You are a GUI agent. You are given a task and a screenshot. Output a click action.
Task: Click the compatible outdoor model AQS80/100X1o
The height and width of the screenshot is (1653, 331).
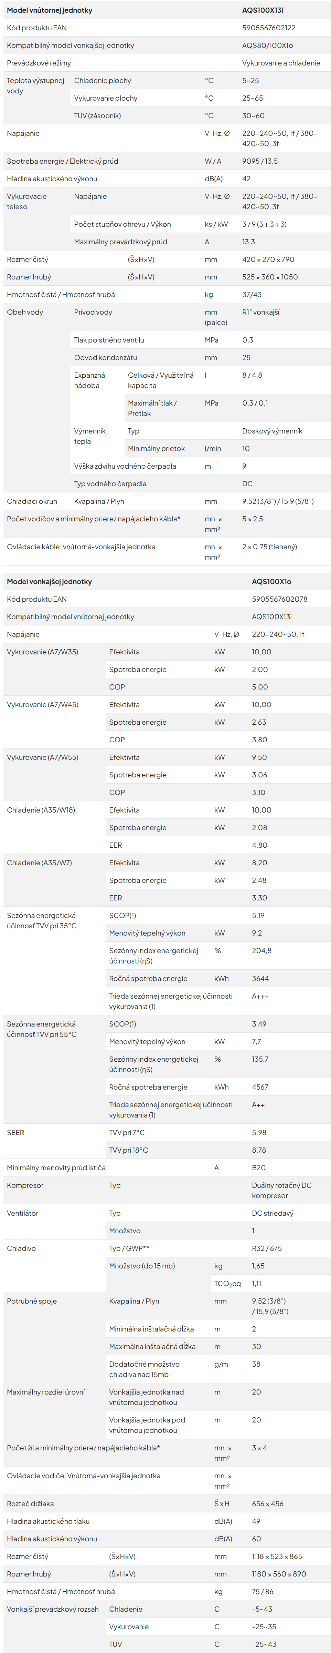tap(268, 45)
